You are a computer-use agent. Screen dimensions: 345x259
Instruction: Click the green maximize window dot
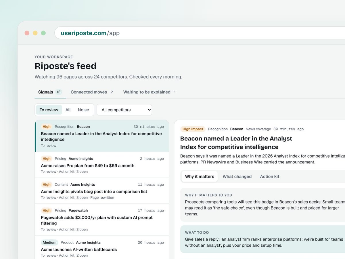click(43, 33)
